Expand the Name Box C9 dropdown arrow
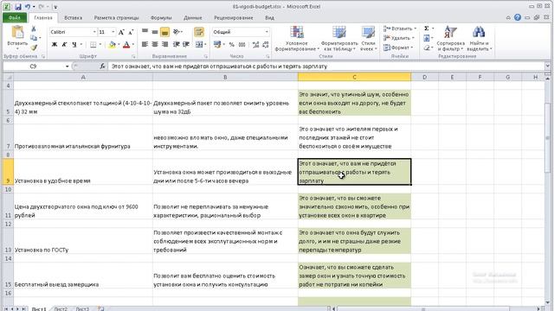554x311 pixels. click(68, 67)
